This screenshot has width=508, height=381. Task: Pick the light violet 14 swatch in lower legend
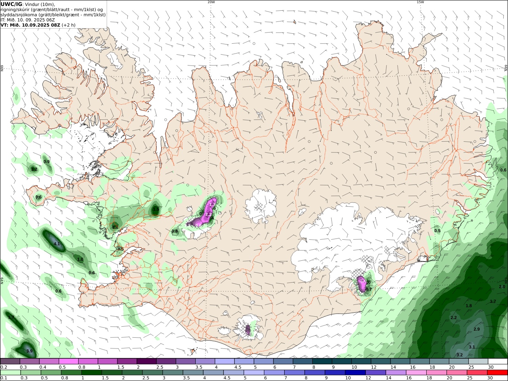(396, 372)
